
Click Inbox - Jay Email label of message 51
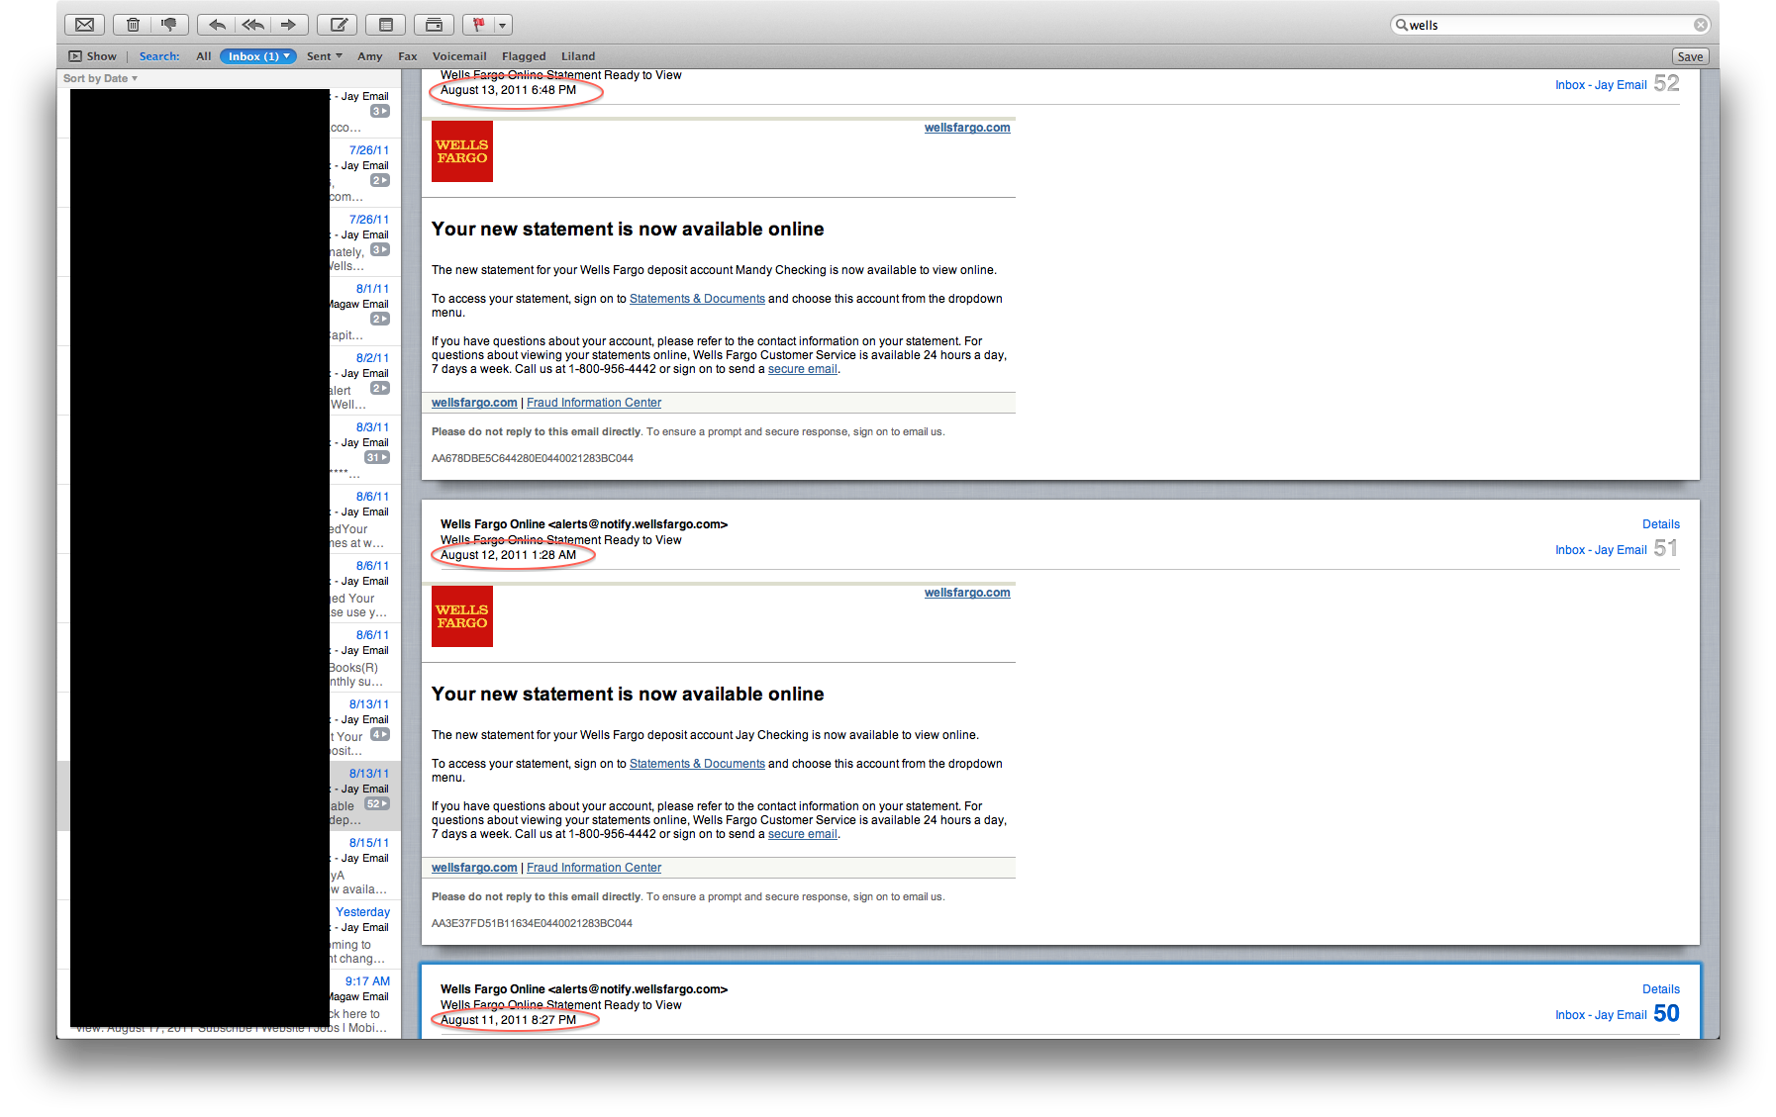tap(1601, 550)
